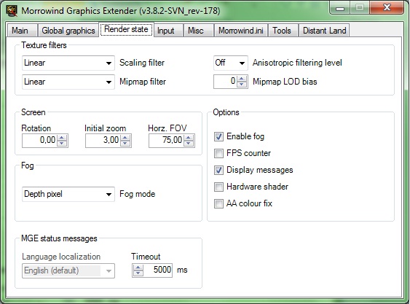This screenshot has width=410, height=304.
Task: Minimize the Morrowind Graphics Extender window
Action: [340, 8]
